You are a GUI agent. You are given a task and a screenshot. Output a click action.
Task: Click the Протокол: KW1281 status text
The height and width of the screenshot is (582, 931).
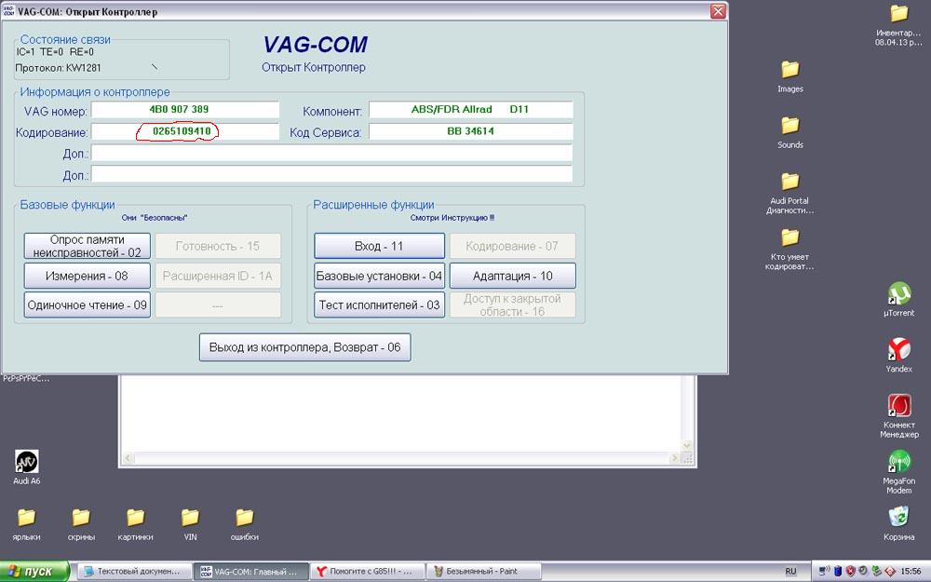(x=58, y=68)
